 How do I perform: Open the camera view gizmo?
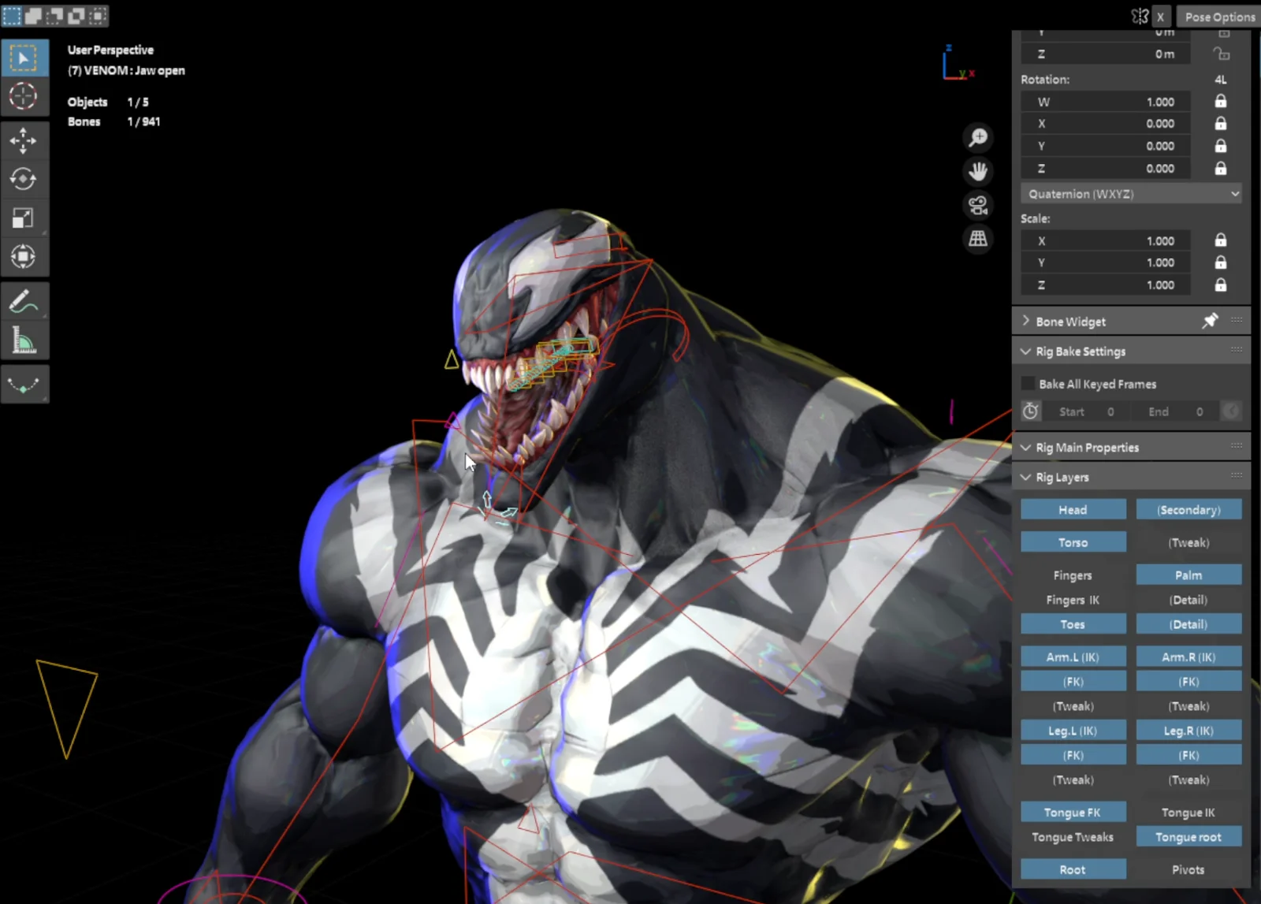977,205
